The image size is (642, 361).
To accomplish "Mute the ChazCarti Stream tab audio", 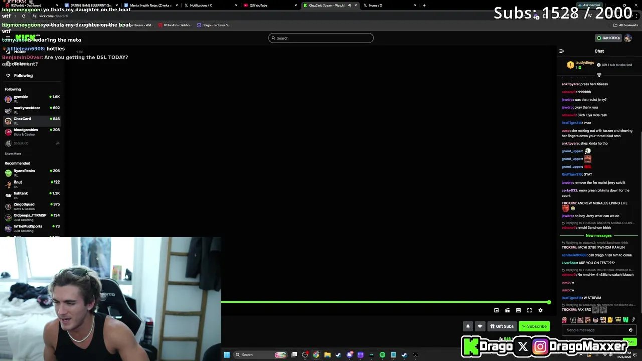I will click(x=350, y=5).
